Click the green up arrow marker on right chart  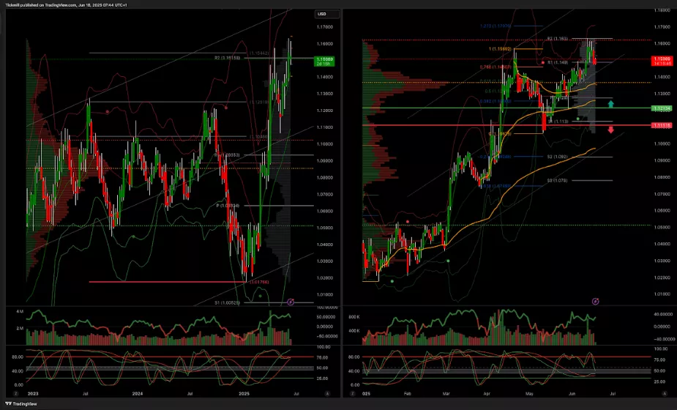(611, 104)
